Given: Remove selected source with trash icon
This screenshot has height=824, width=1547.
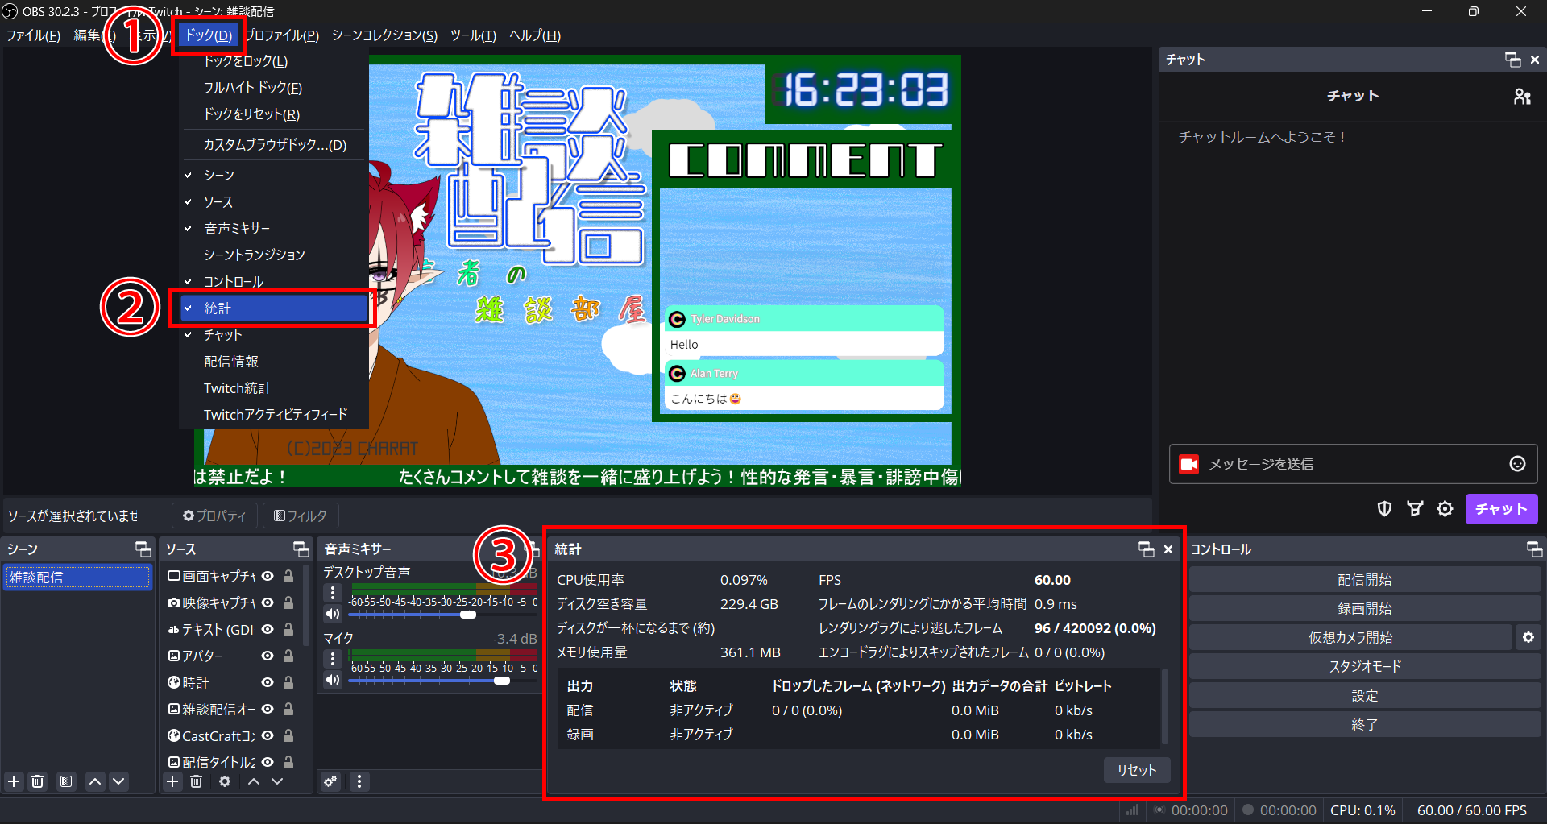Looking at the screenshot, I should 196,781.
